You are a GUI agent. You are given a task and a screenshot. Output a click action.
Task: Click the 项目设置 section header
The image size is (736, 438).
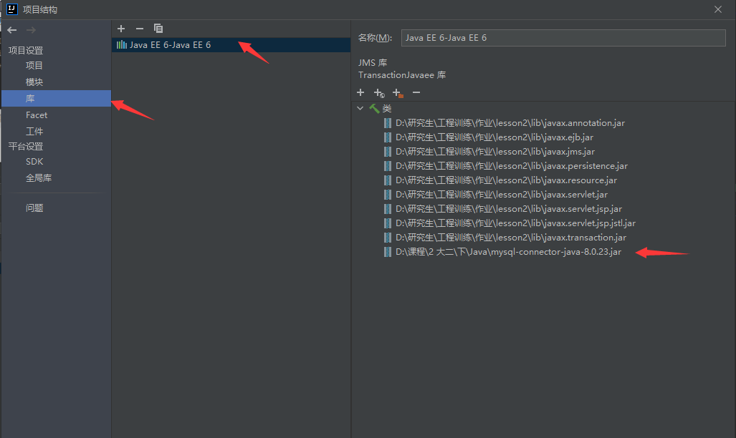[26, 50]
